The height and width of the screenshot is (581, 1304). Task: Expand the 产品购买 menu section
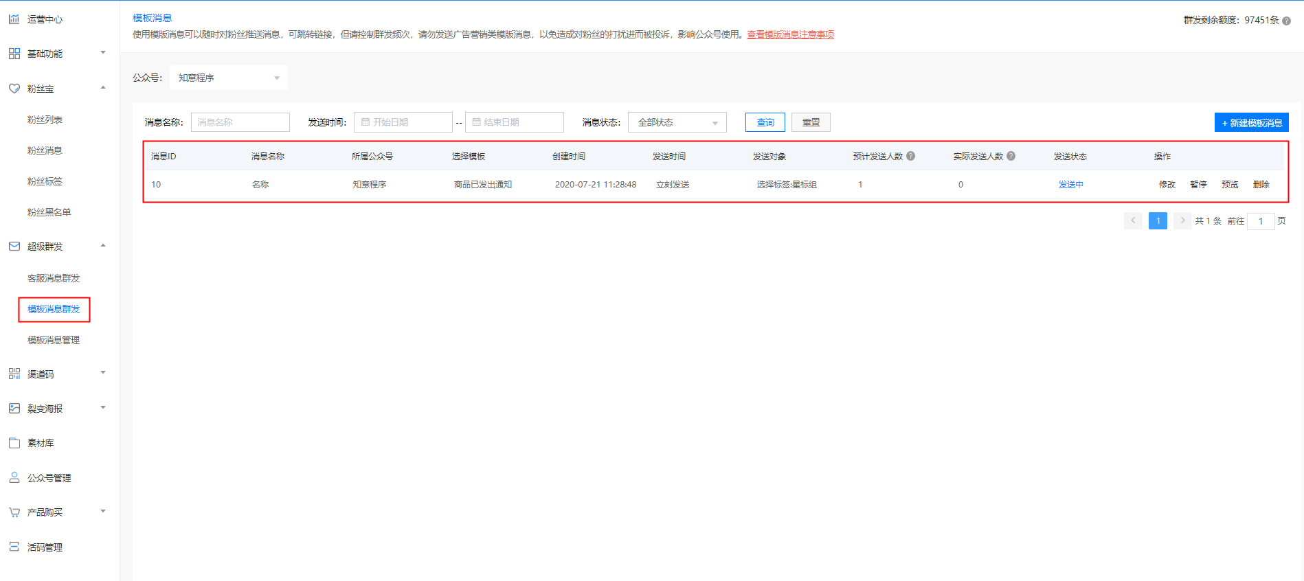point(103,512)
